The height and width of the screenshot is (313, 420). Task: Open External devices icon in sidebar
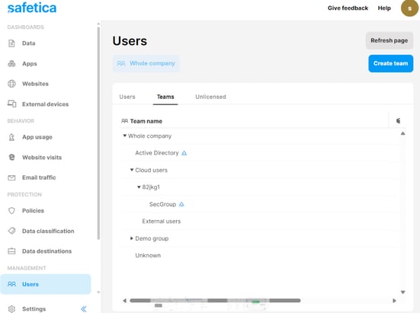click(x=11, y=104)
